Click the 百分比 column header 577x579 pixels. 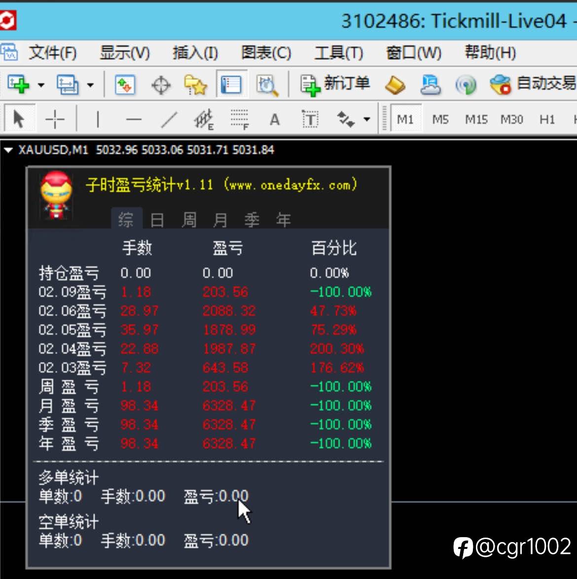tap(334, 248)
